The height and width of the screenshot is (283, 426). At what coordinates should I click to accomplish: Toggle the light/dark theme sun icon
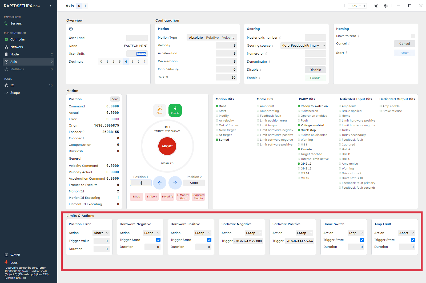click(376, 6)
